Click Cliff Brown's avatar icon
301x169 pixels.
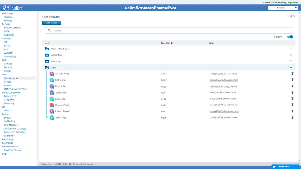pyautogui.click(x=51, y=80)
